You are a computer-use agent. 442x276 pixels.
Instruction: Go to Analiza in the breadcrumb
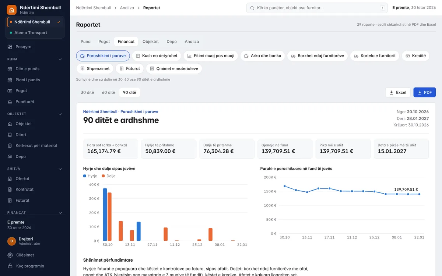tap(127, 8)
